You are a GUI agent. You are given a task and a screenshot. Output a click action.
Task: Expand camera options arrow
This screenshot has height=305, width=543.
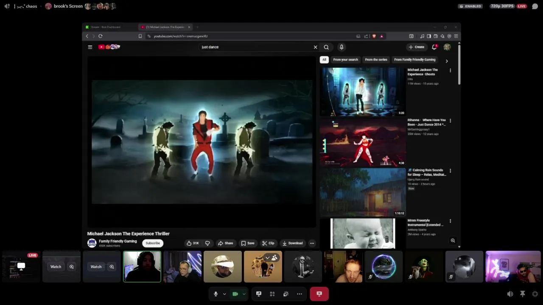click(244, 294)
